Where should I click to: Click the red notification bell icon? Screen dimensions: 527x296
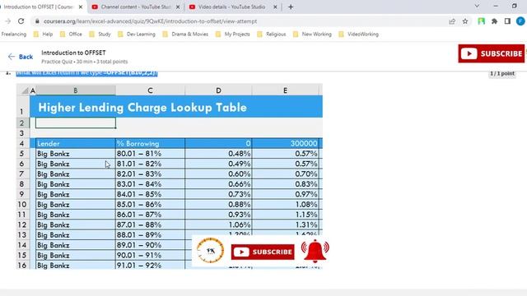click(315, 251)
